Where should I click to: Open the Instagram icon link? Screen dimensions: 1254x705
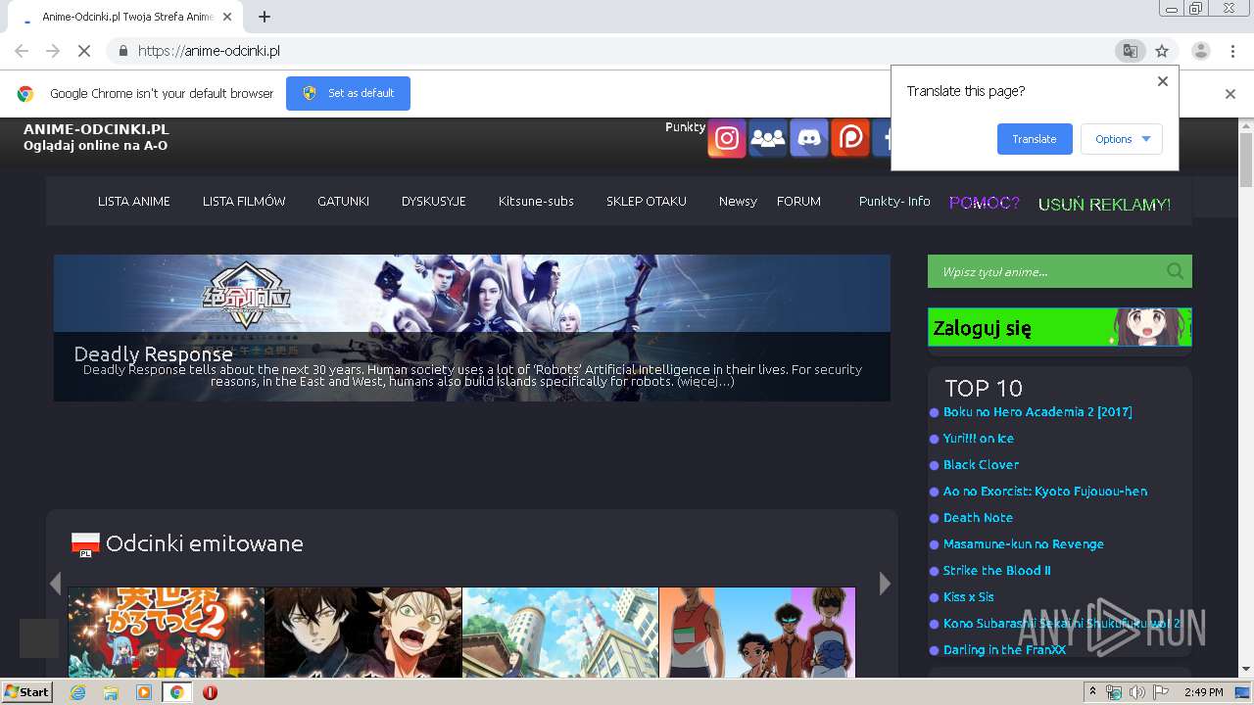(727, 138)
